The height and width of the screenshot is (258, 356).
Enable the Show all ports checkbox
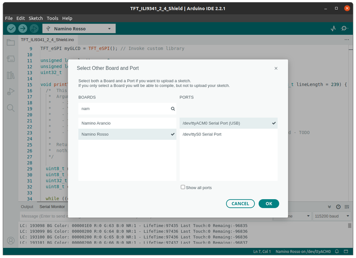click(x=183, y=187)
